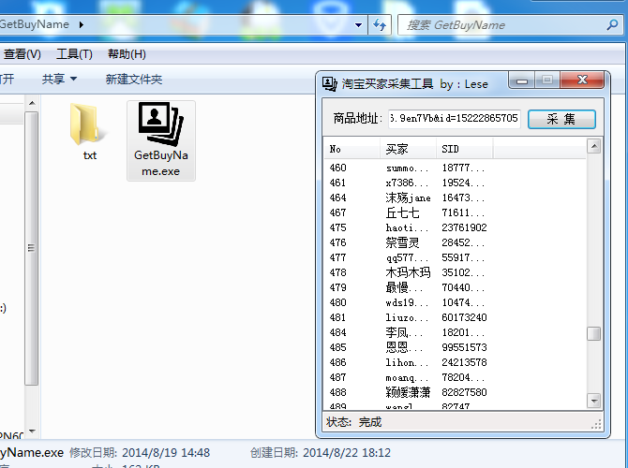Select the row for buyer 沫殇jane
628x468 pixels.
(409, 197)
